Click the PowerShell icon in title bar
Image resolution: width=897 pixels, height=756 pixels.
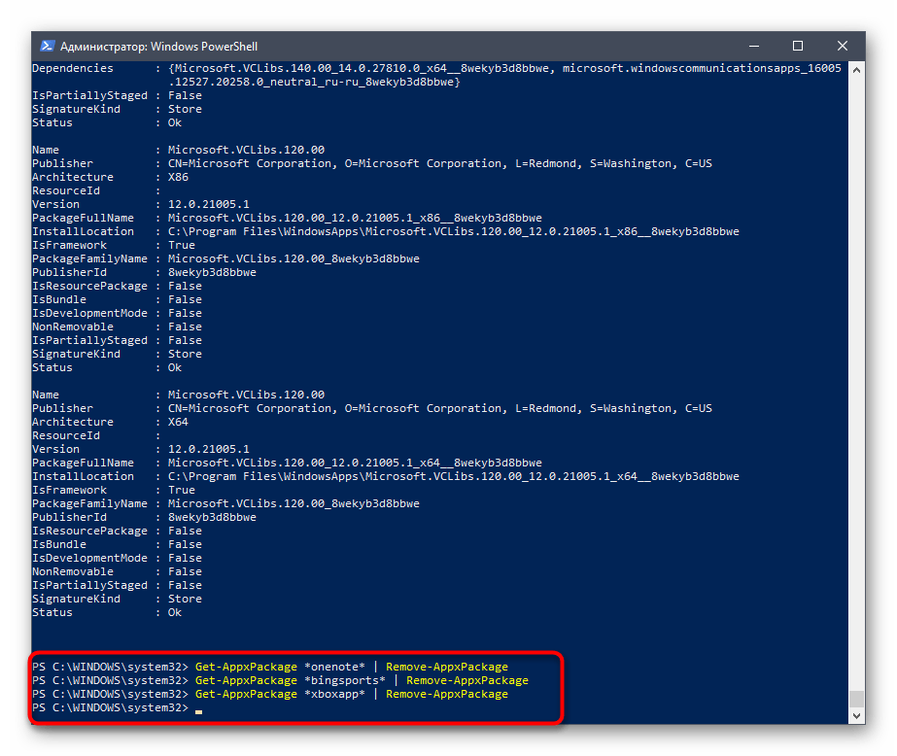click(47, 46)
